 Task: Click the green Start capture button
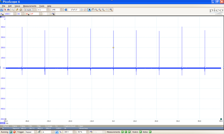(x=11, y=132)
